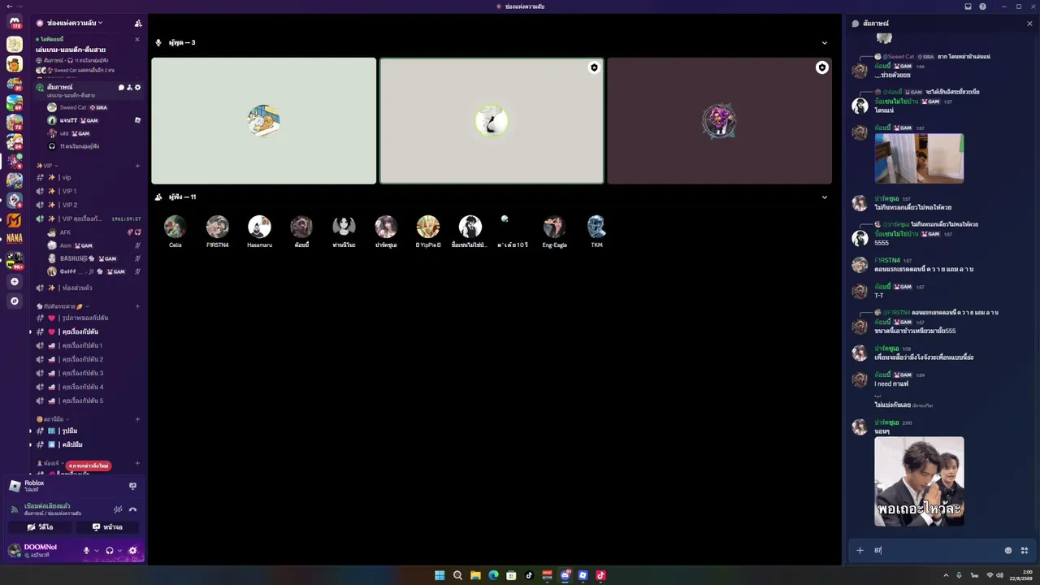Share screen with หน้าจอ button
1040x585 pixels.
click(107, 526)
